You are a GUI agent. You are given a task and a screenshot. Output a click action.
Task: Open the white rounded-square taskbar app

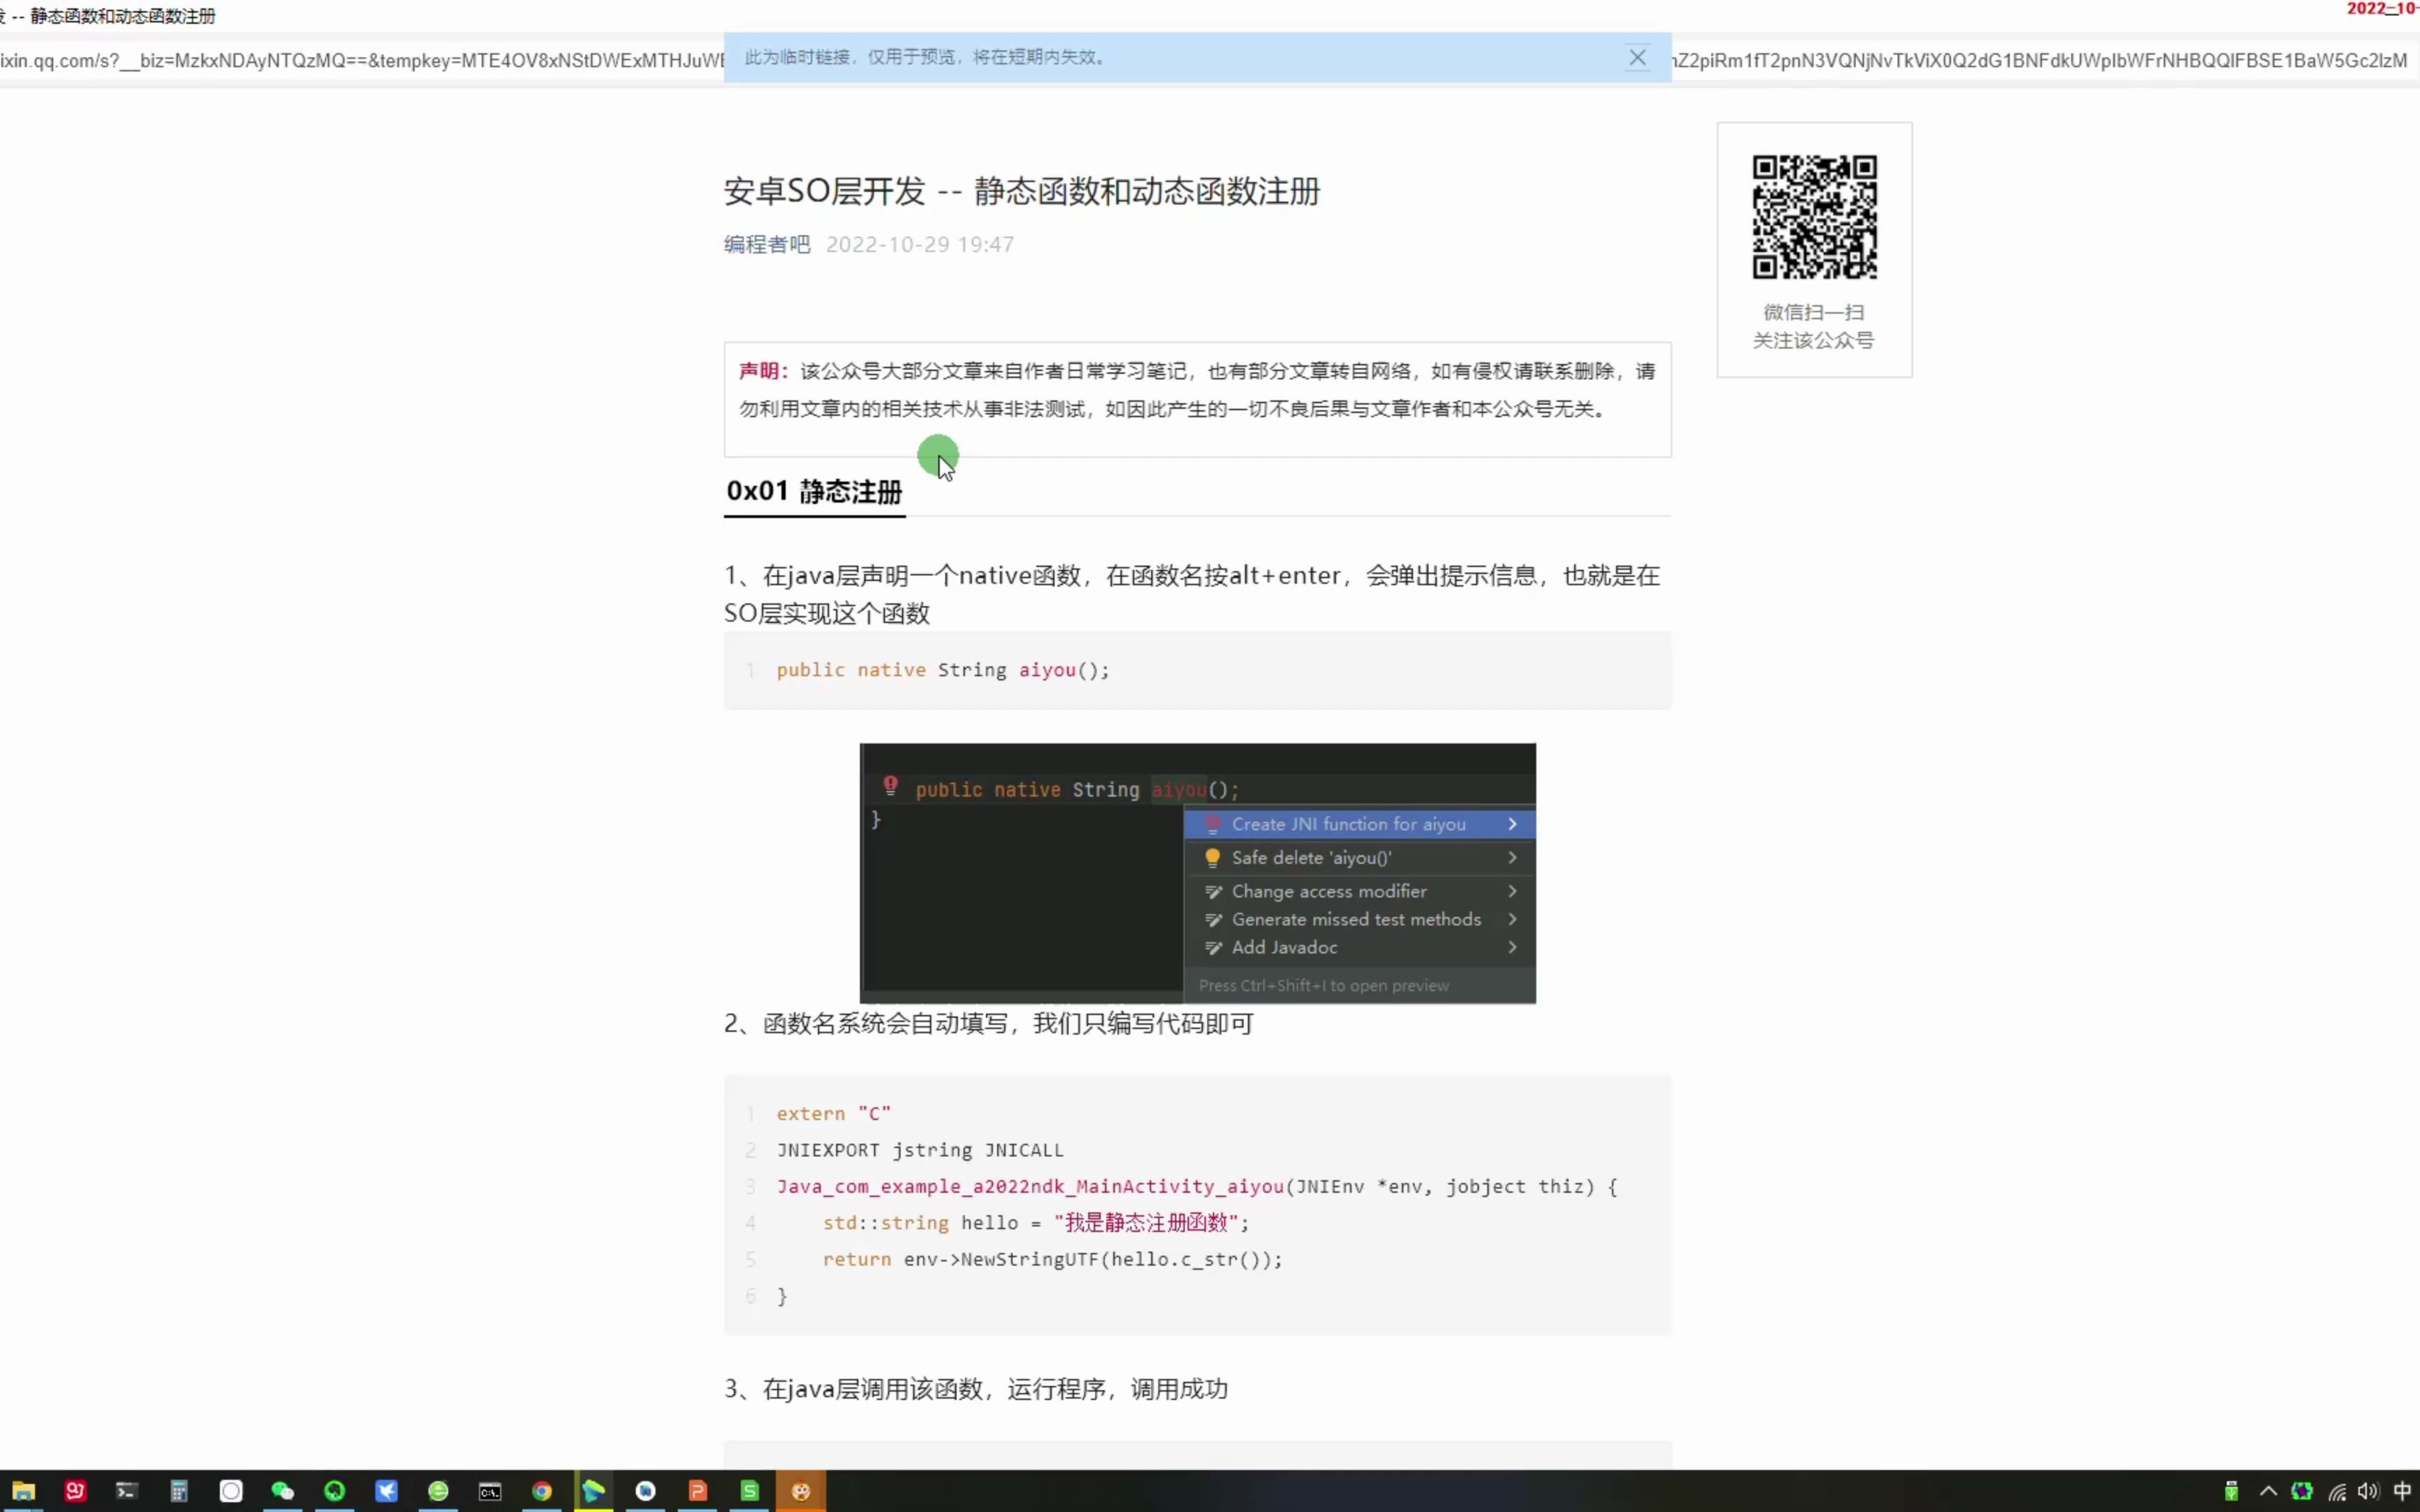(231, 1491)
